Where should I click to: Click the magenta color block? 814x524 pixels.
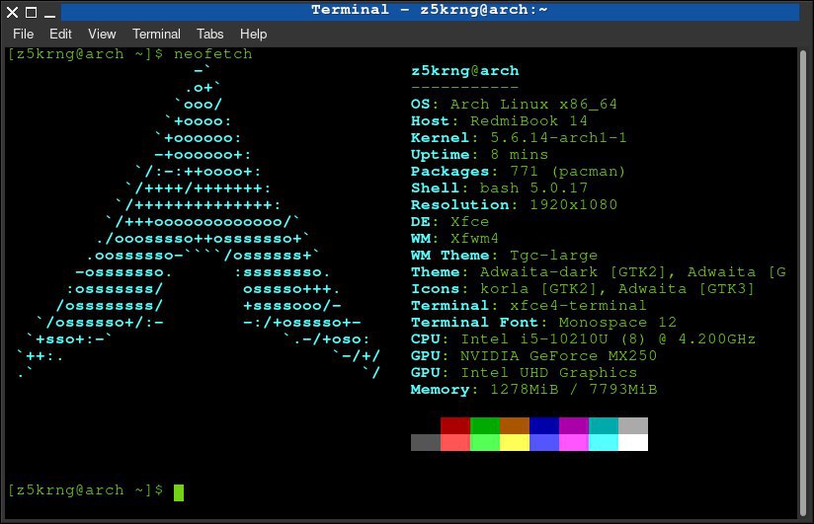pyautogui.click(x=574, y=442)
